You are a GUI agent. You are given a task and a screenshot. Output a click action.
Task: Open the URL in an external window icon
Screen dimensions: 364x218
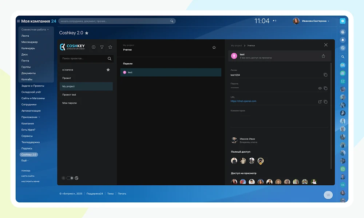click(x=320, y=102)
